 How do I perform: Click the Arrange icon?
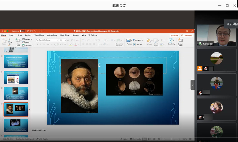pyautogui.click(x=149, y=41)
